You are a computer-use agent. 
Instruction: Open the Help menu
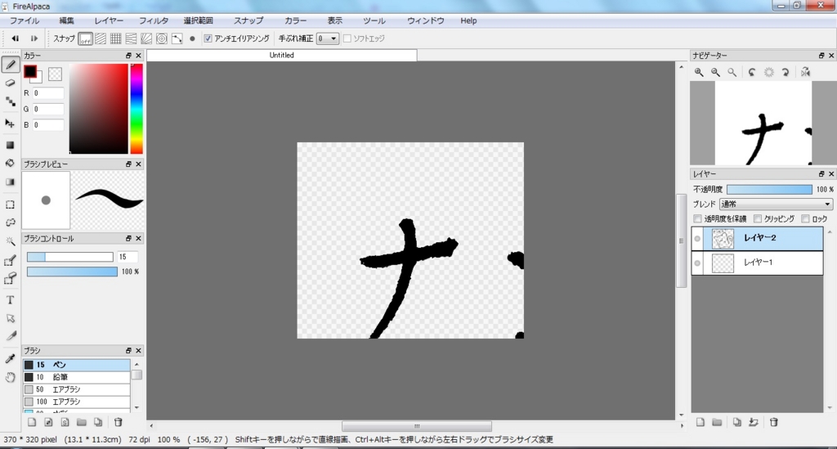click(468, 20)
